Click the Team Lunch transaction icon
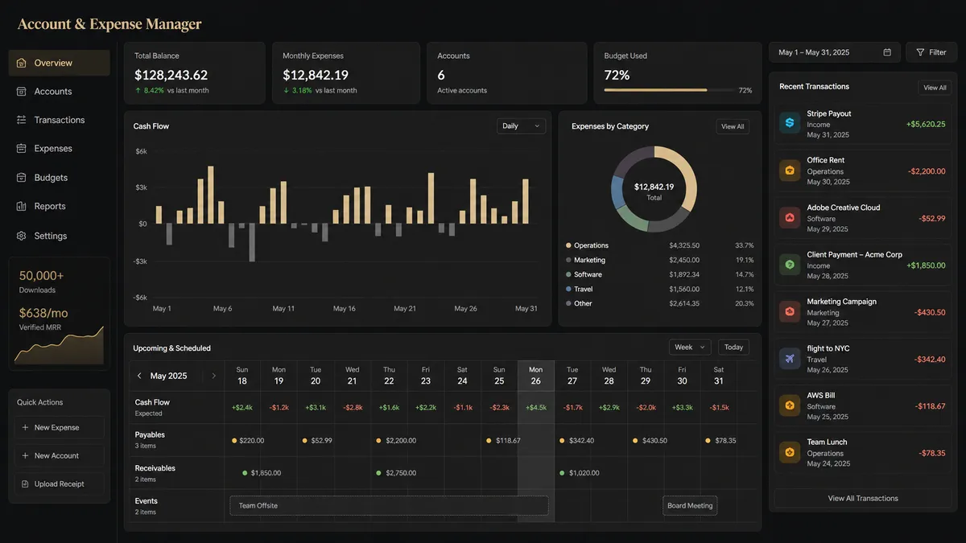 tap(790, 452)
